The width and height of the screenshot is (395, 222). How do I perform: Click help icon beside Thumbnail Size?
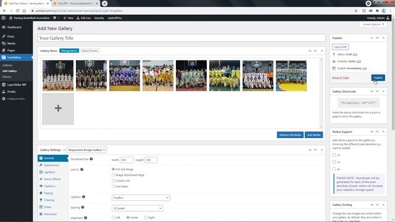click(x=91, y=159)
